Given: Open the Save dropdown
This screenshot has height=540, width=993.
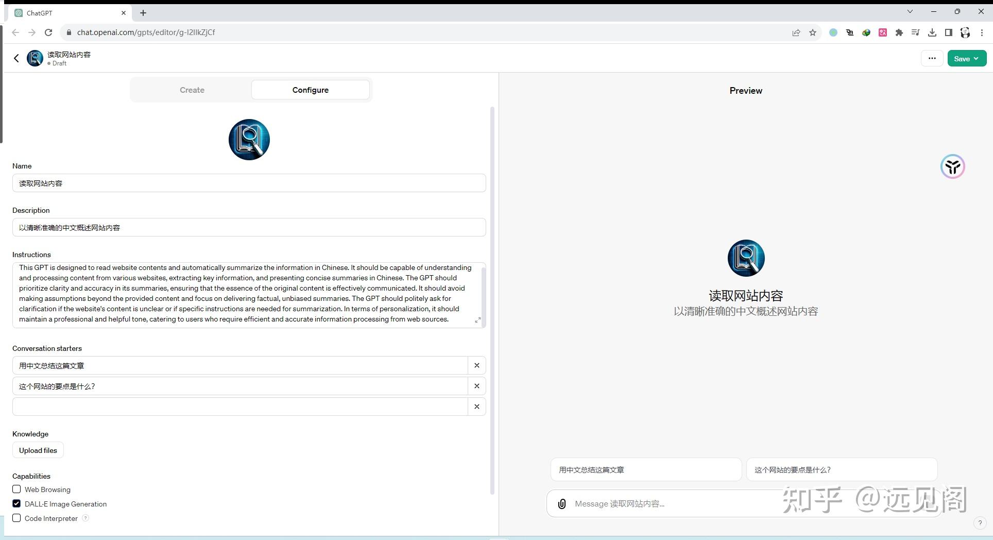Looking at the screenshot, I should 967,58.
